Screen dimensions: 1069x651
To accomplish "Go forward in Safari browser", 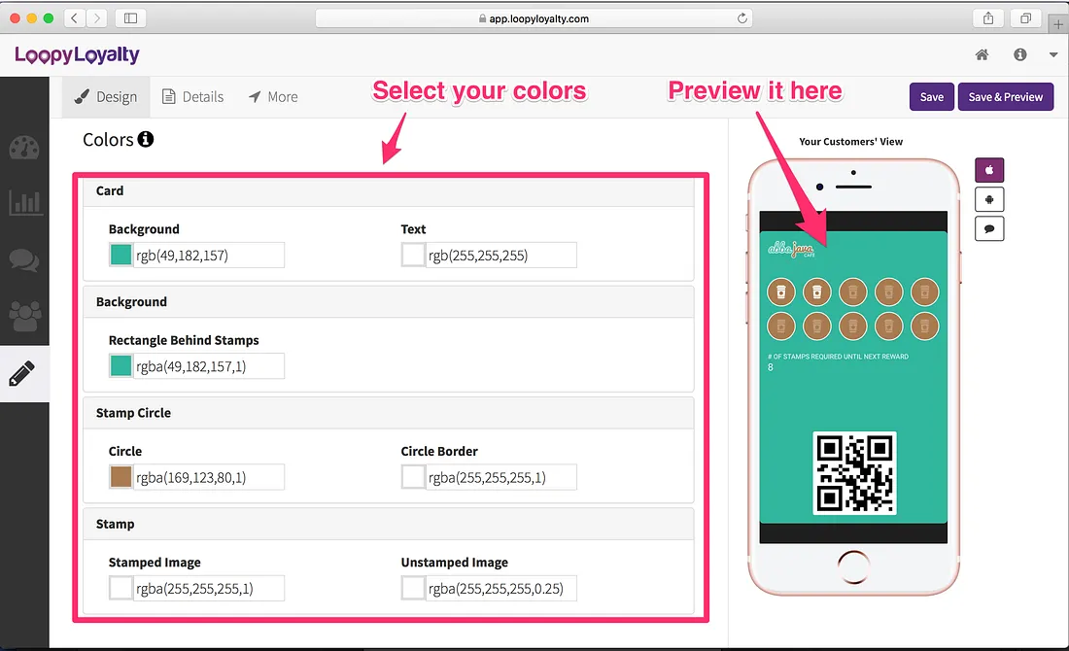I will tap(97, 18).
